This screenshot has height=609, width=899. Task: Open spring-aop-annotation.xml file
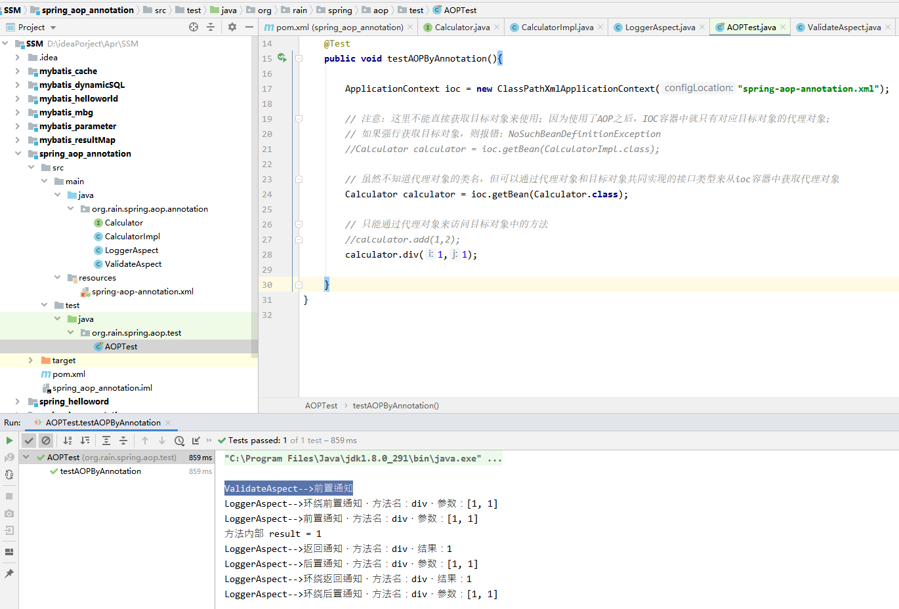142,291
